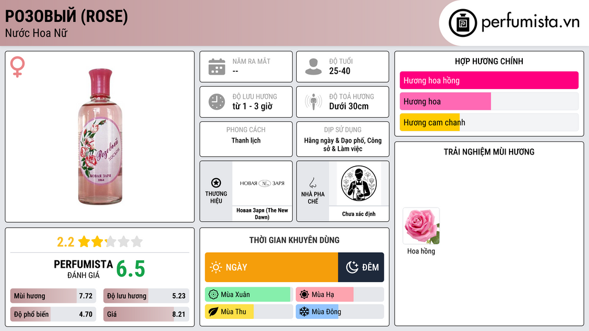589x331 pixels.
Task: Click the snowflake icon for Mùa Đông
Action: point(304,311)
